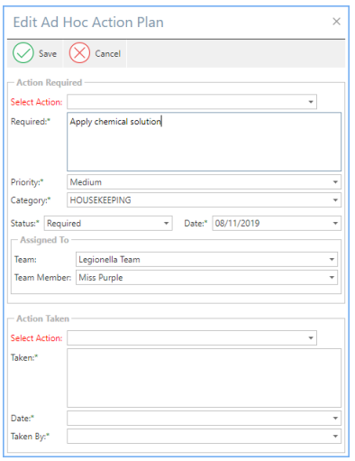Click the Assigned To group heading

[44, 240]
